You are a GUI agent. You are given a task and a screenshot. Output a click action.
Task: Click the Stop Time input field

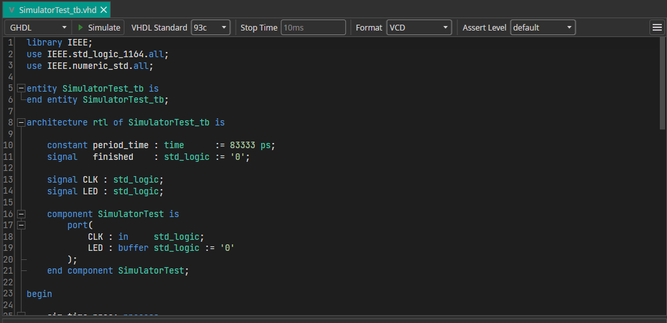313,27
